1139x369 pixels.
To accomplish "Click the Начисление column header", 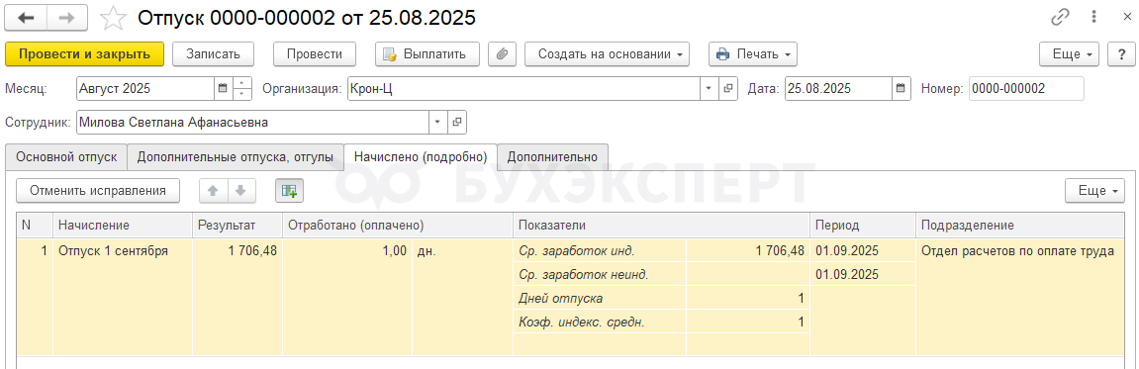I will click(x=122, y=226).
